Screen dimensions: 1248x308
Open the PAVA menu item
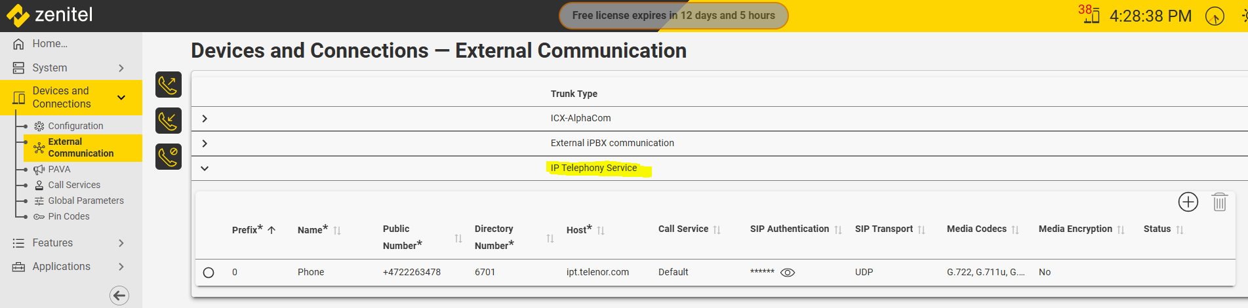tap(59, 169)
